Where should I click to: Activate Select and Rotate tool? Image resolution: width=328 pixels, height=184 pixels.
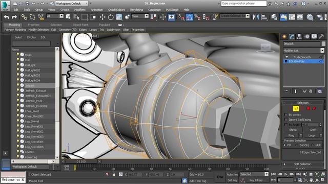pyautogui.click(x=111, y=17)
